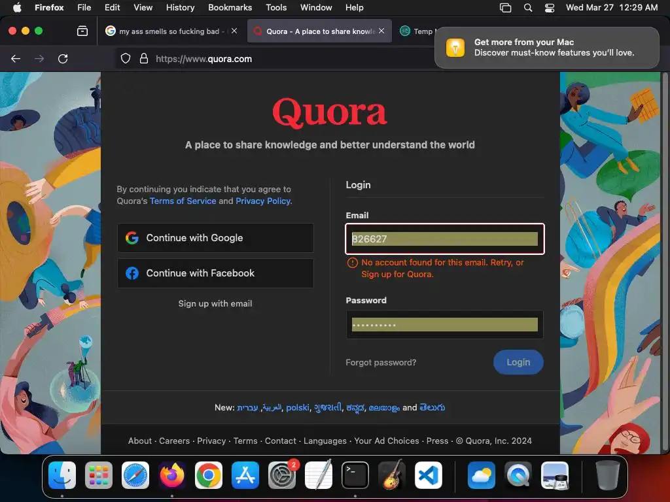This screenshot has width=670, height=502.
Task: Click Continue with Google button
Action: pyautogui.click(x=215, y=238)
